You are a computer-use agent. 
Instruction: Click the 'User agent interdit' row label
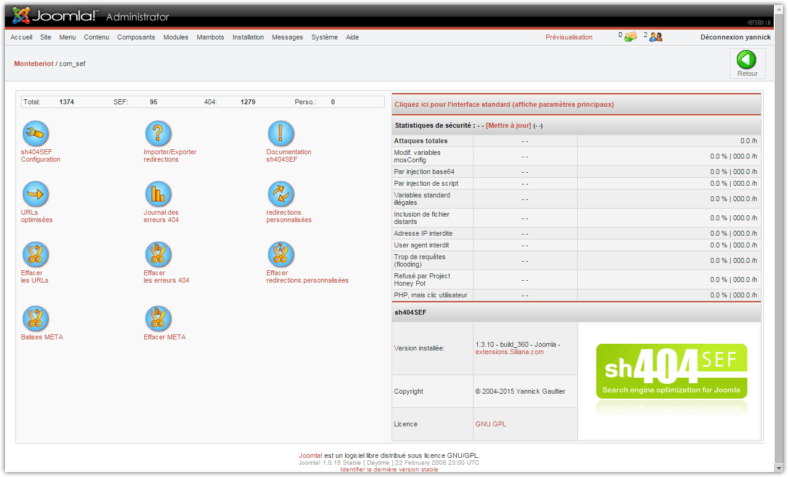point(422,245)
